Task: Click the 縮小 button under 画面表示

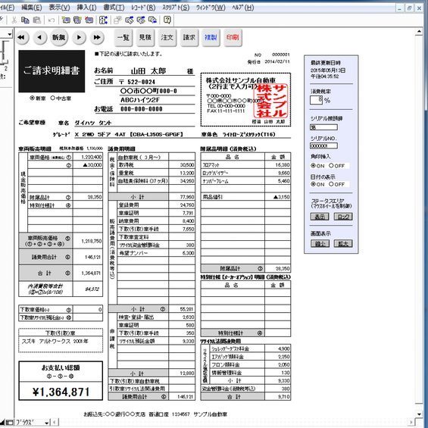Action: 320,243
